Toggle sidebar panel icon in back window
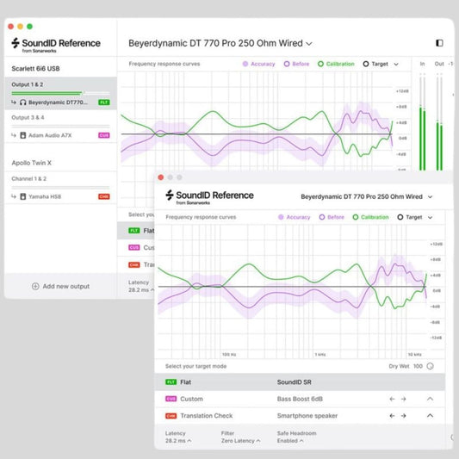 pyautogui.click(x=439, y=43)
